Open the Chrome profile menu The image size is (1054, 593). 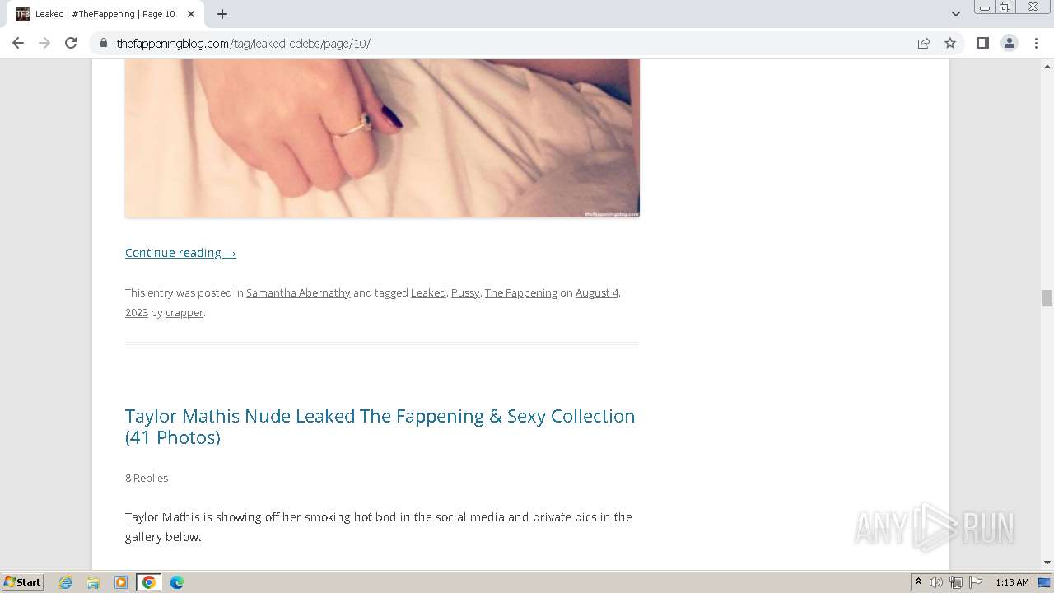click(x=1009, y=43)
